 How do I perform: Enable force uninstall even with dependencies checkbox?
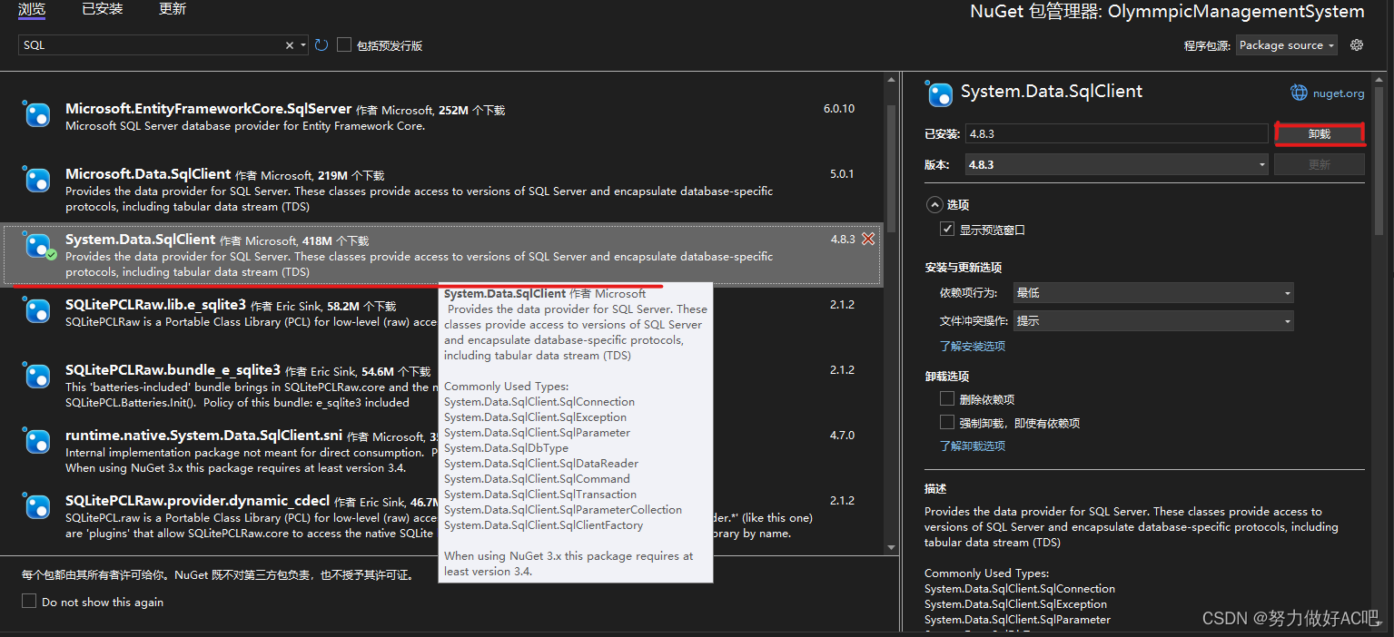point(947,422)
